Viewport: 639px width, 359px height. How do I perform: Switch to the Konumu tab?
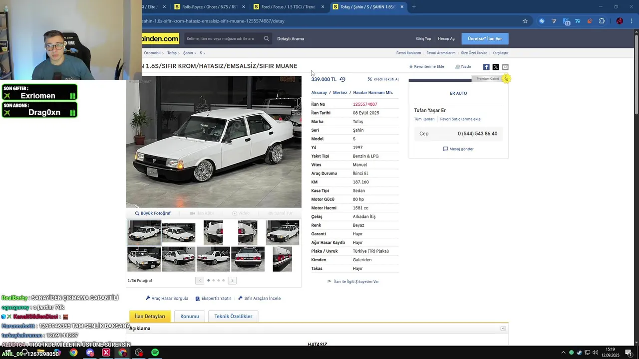coord(190,316)
